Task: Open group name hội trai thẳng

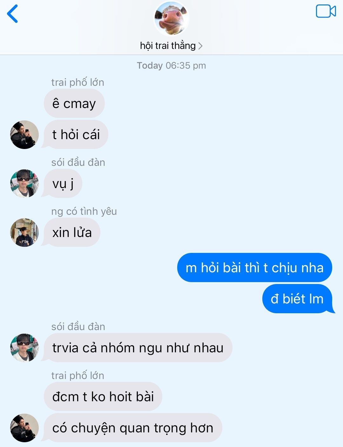Action: point(168,46)
